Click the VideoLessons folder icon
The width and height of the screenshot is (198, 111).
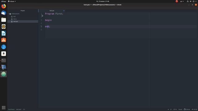10,14
